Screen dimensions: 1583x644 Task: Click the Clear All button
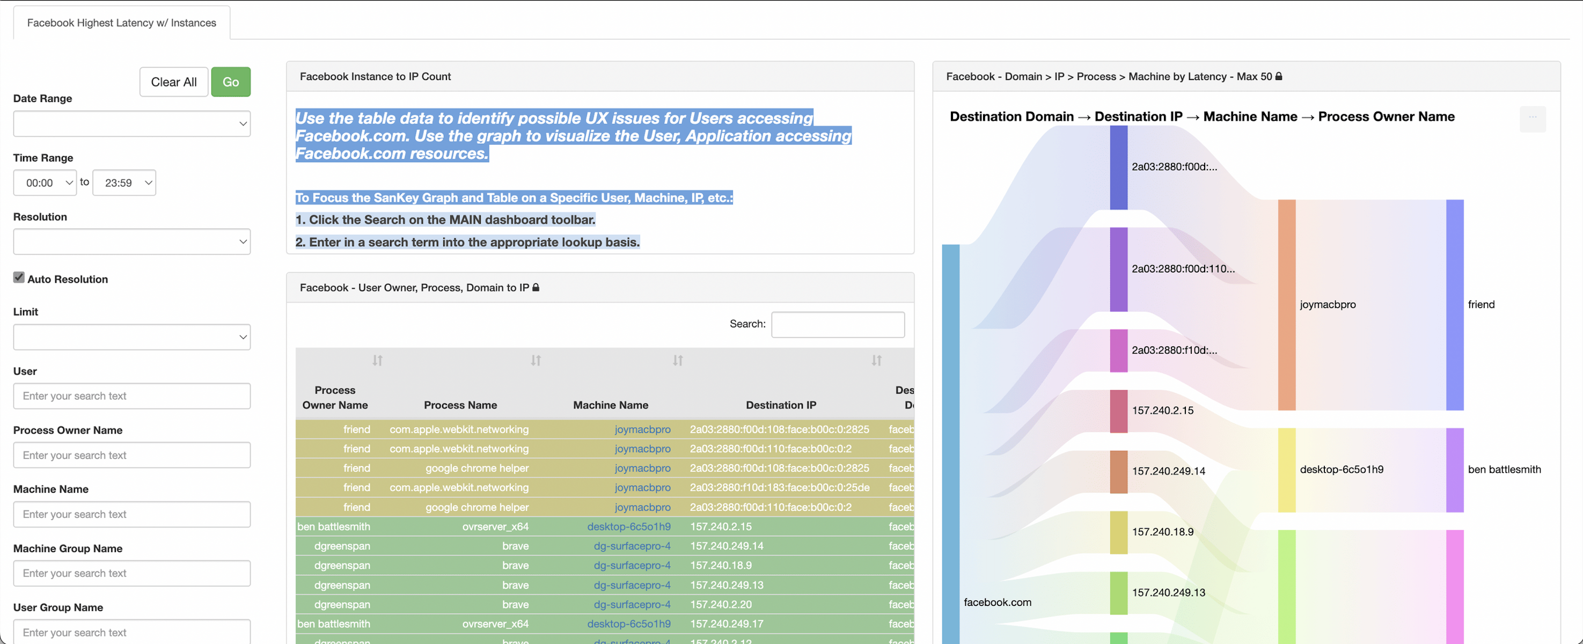[174, 82]
